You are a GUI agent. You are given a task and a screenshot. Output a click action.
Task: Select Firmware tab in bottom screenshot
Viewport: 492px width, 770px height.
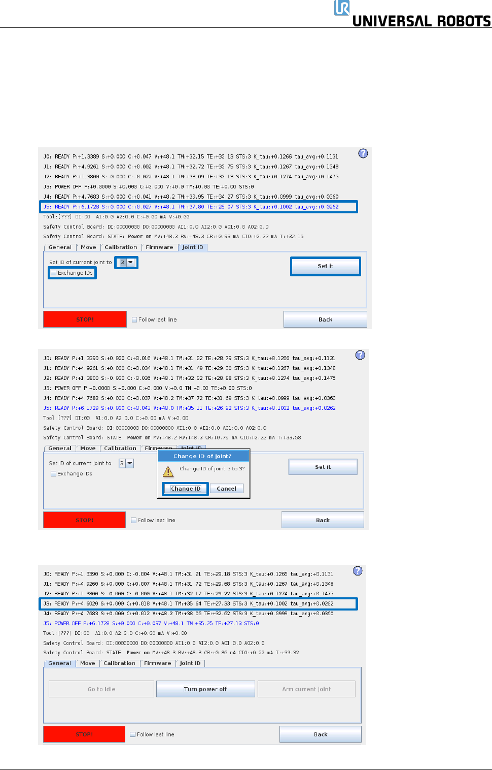coord(158,663)
